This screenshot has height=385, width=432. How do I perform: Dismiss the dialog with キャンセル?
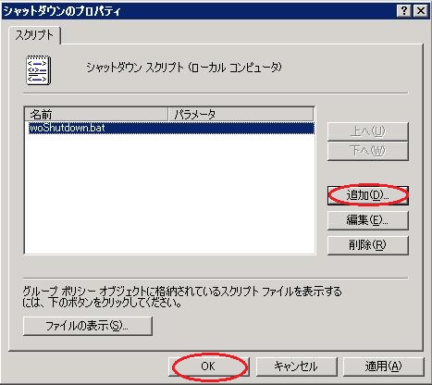click(x=297, y=366)
